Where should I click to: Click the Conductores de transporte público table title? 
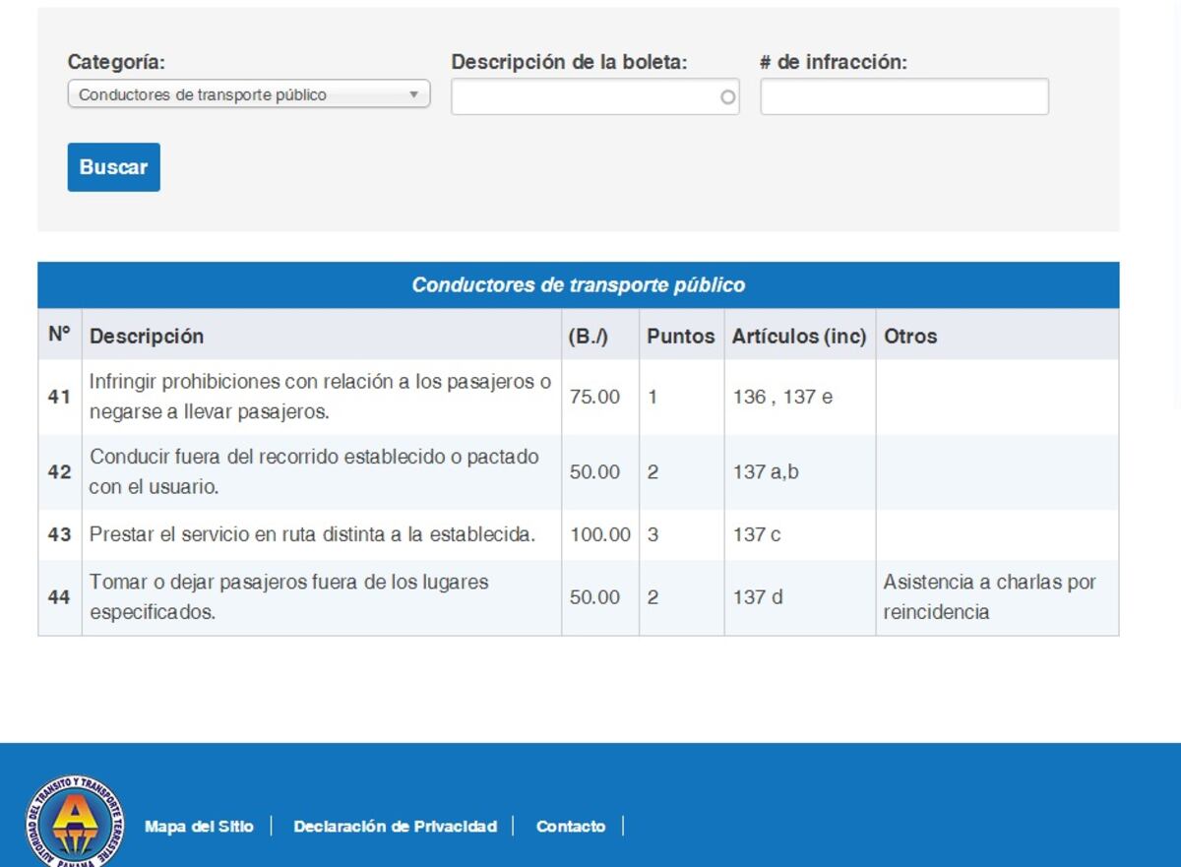coord(578,285)
